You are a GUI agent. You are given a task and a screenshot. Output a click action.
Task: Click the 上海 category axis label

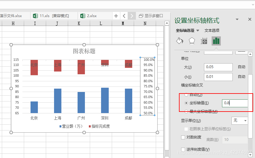58,118
